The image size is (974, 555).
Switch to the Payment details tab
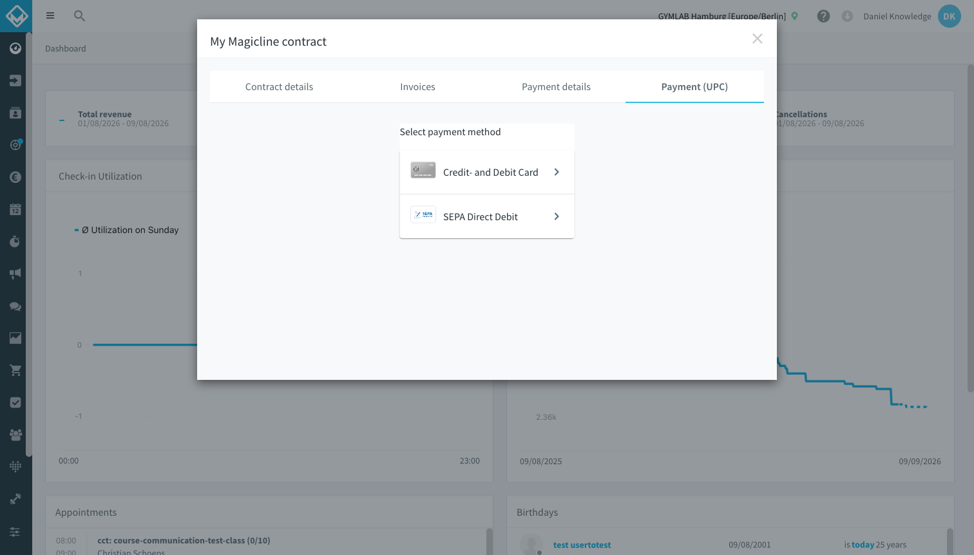pyautogui.click(x=556, y=87)
